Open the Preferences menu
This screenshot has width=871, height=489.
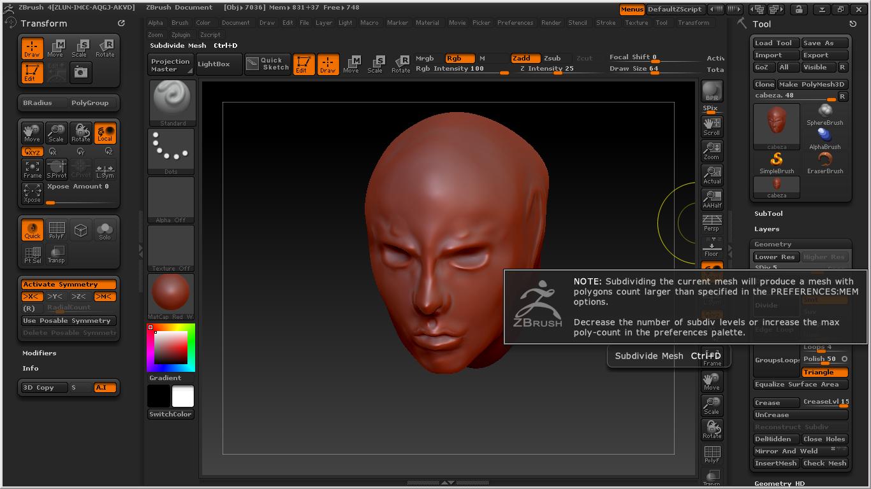515,23
